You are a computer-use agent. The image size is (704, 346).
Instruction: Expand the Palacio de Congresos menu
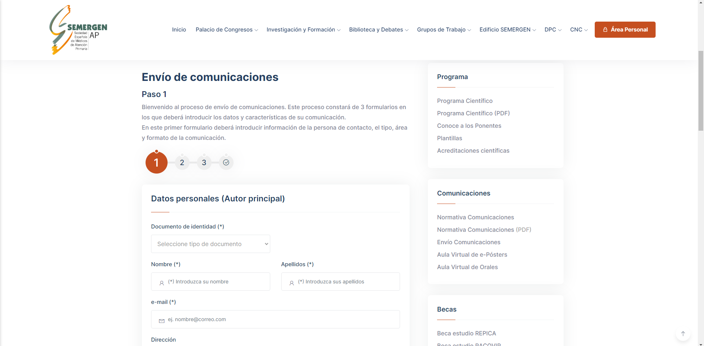(x=227, y=30)
